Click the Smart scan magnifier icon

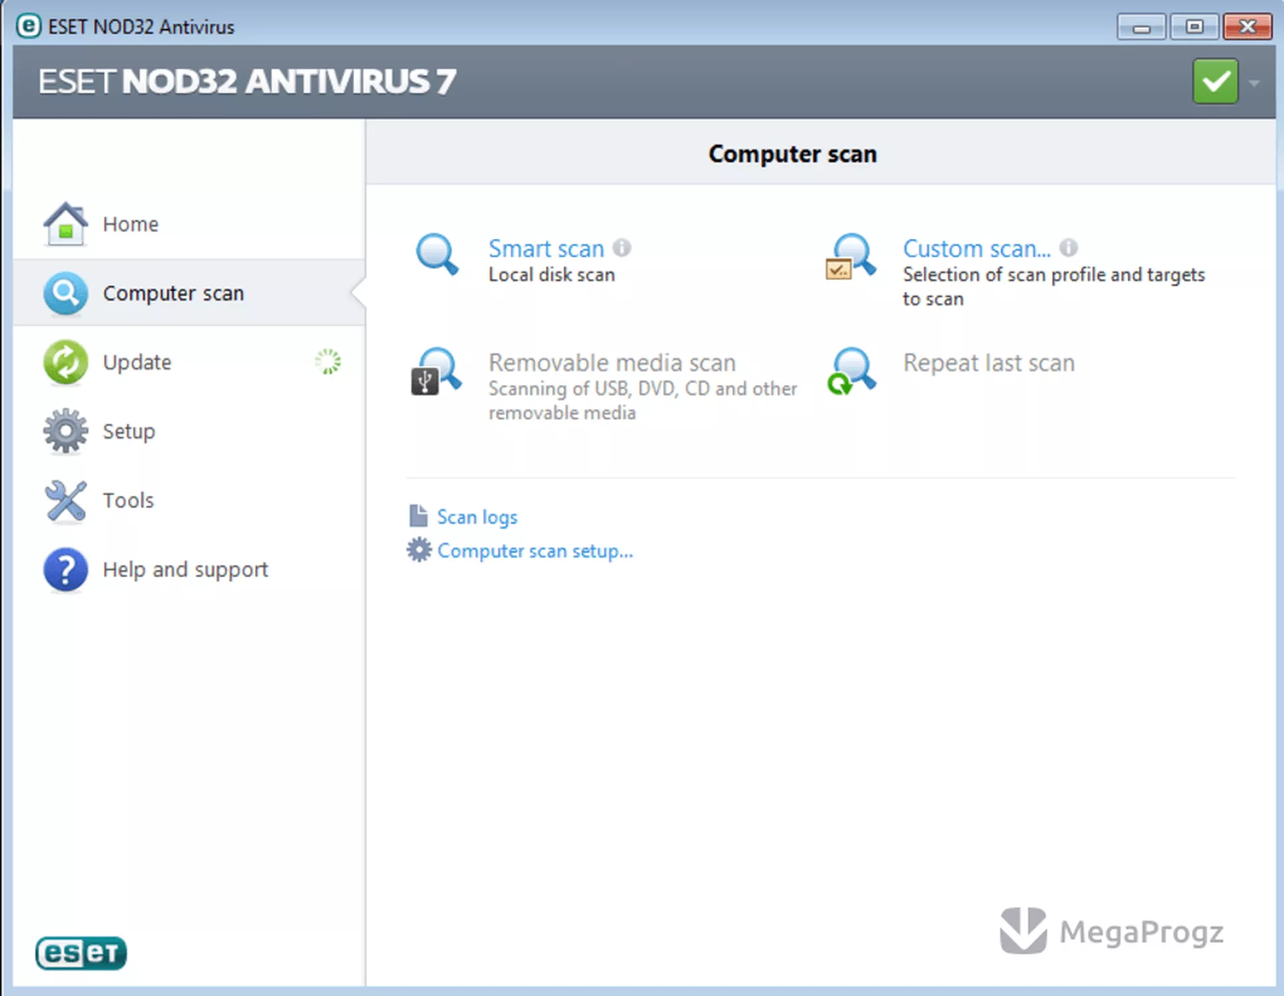pos(437,254)
